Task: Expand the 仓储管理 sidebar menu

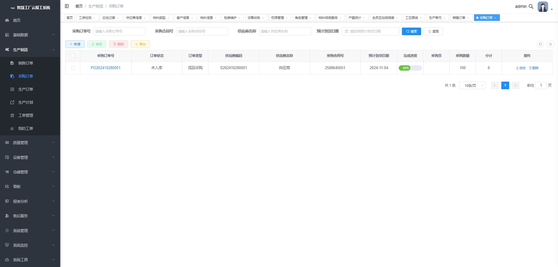Action: pos(30,172)
